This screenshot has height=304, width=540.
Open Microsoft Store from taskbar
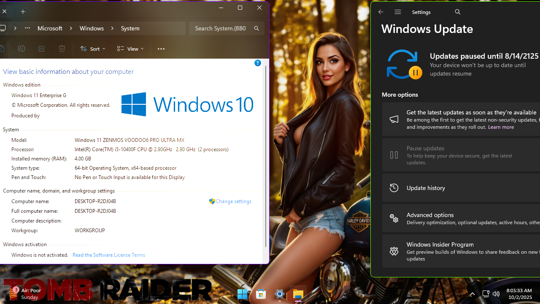click(261, 294)
